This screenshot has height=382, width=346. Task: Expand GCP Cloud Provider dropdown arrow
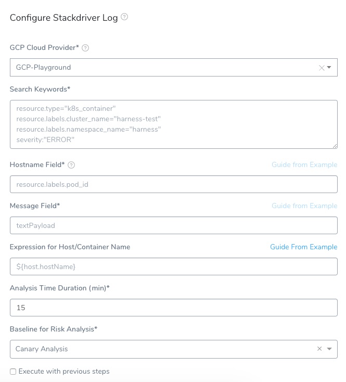click(329, 68)
